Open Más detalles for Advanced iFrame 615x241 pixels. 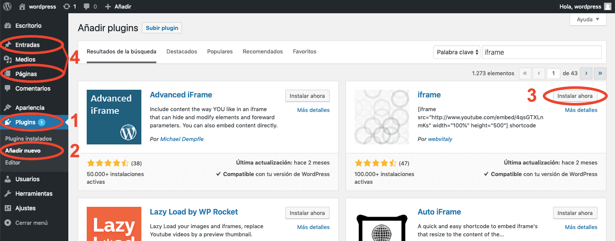pyautogui.click(x=313, y=110)
